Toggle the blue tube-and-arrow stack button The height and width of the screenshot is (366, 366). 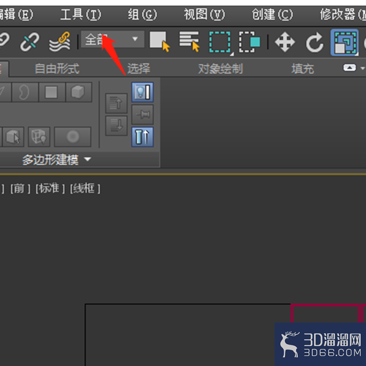coord(142,137)
